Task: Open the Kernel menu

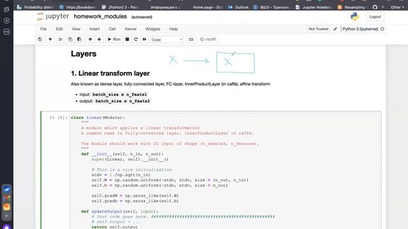Action: click(130, 29)
